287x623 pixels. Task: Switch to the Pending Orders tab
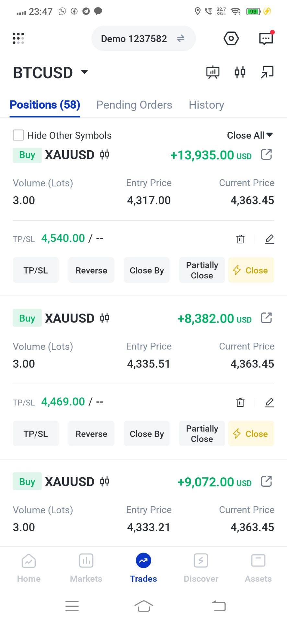click(x=134, y=105)
